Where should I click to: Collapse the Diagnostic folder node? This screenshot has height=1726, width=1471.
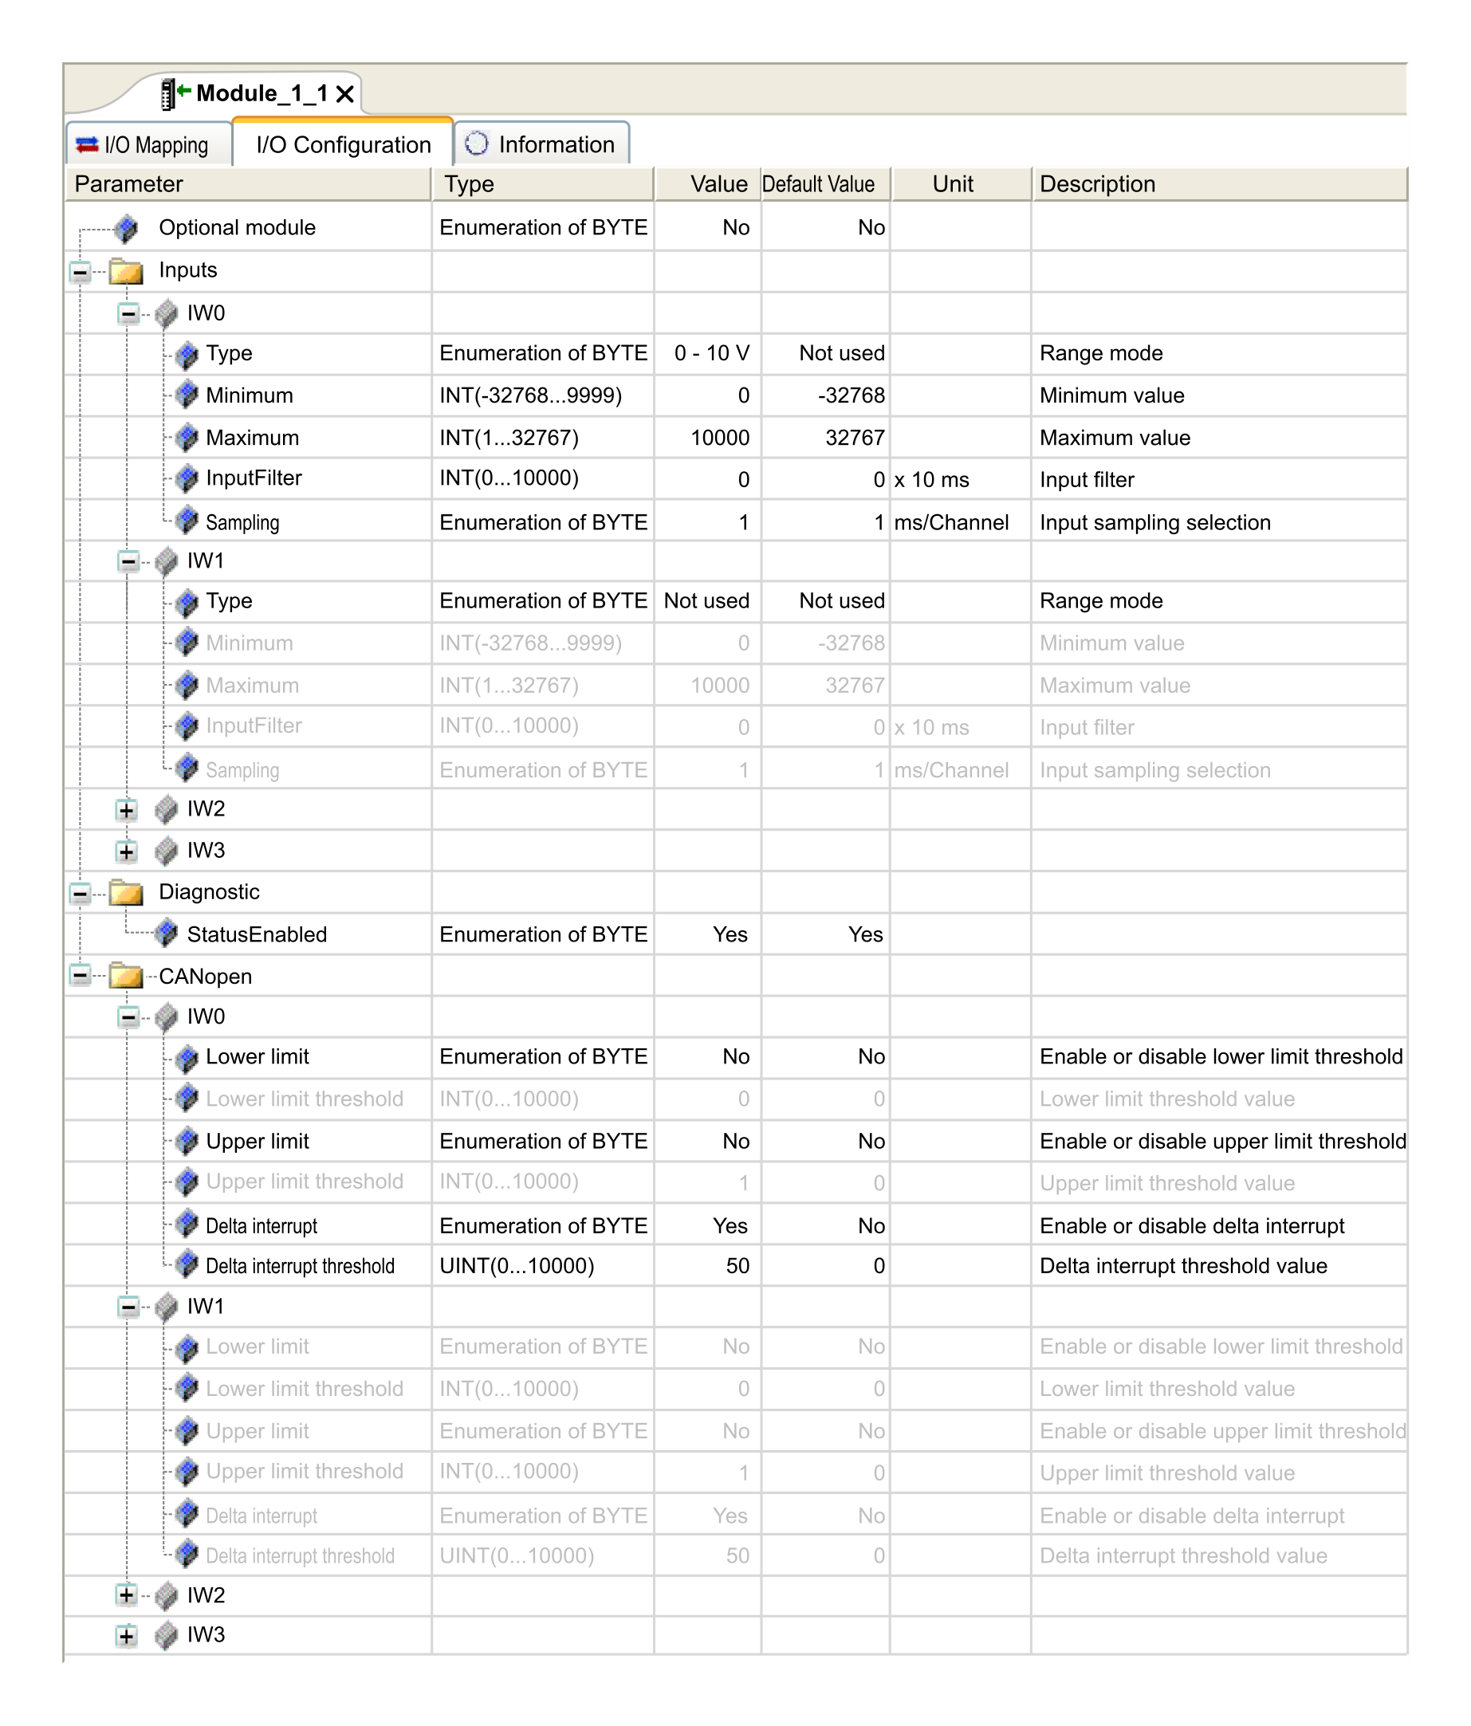pos(80,893)
